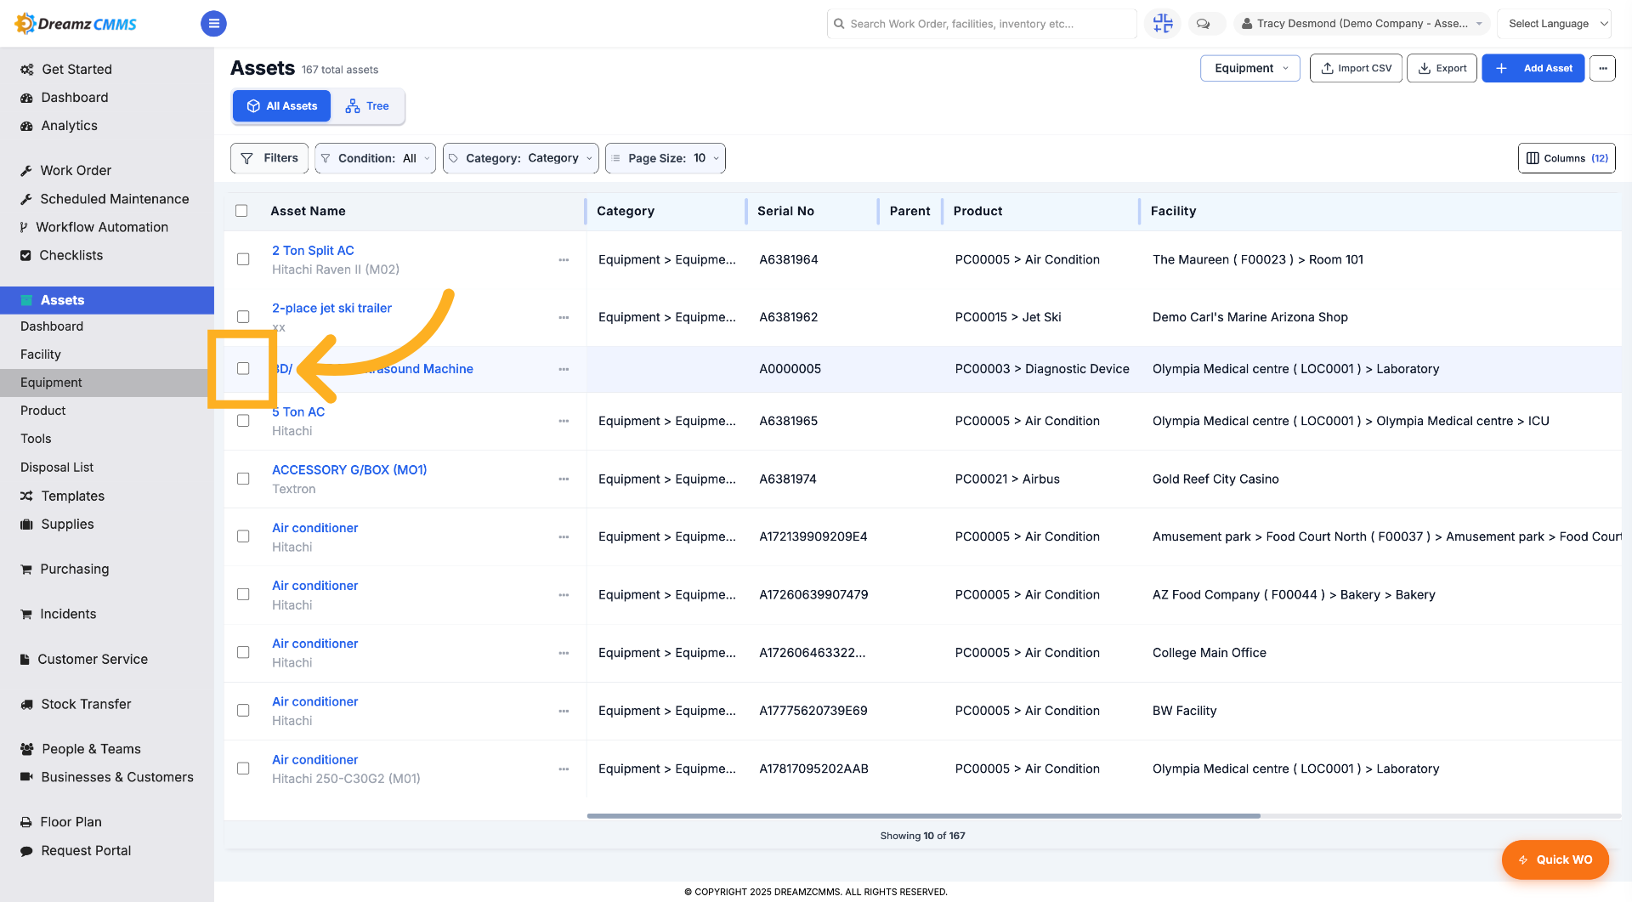Open the Get Started sidebar item
Viewport: 1632px width, 902px height.
(x=76, y=69)
